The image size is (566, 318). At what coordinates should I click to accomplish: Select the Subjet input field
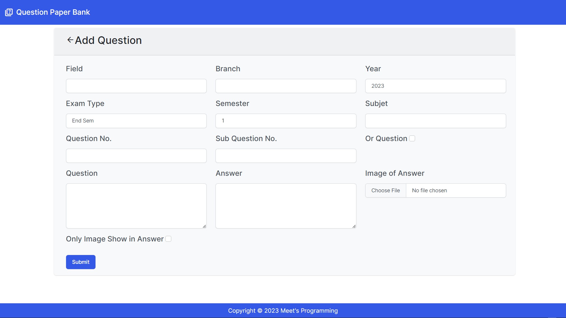coord(435,121)
